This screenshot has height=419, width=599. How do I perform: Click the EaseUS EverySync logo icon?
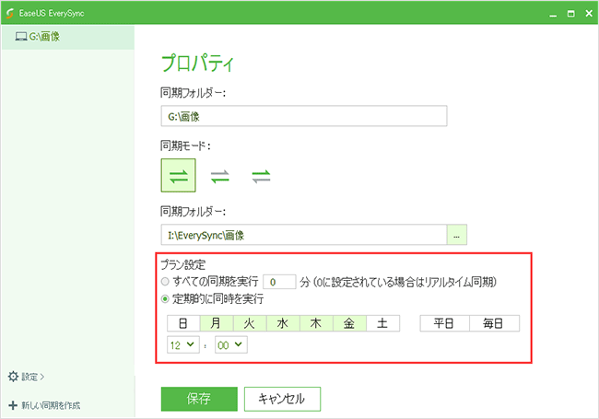click(x=10, y=14)
